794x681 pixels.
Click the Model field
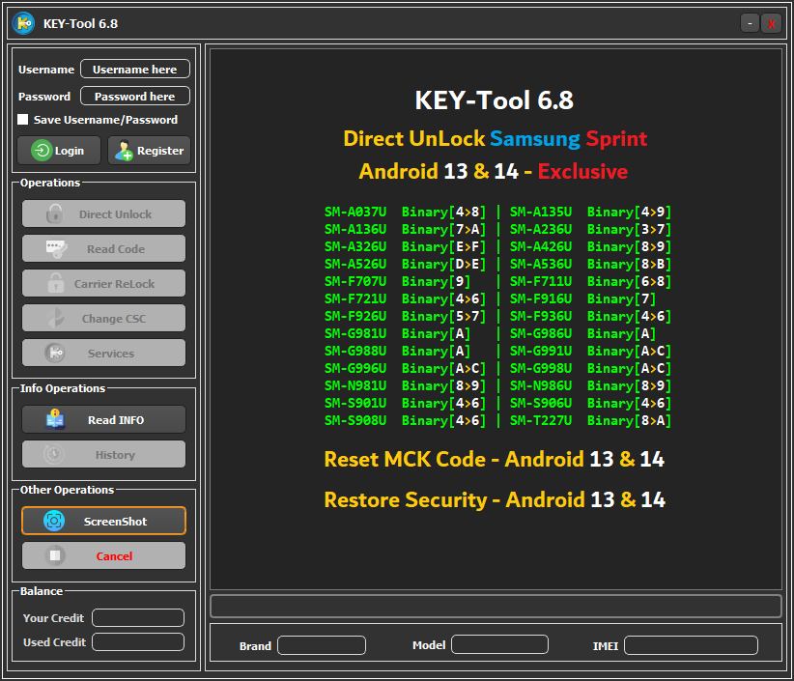(499, 644)
